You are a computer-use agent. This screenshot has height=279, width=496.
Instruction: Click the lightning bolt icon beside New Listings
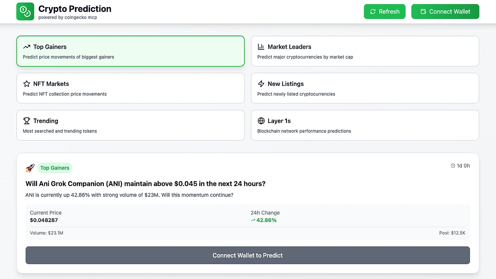coord(261,84)
